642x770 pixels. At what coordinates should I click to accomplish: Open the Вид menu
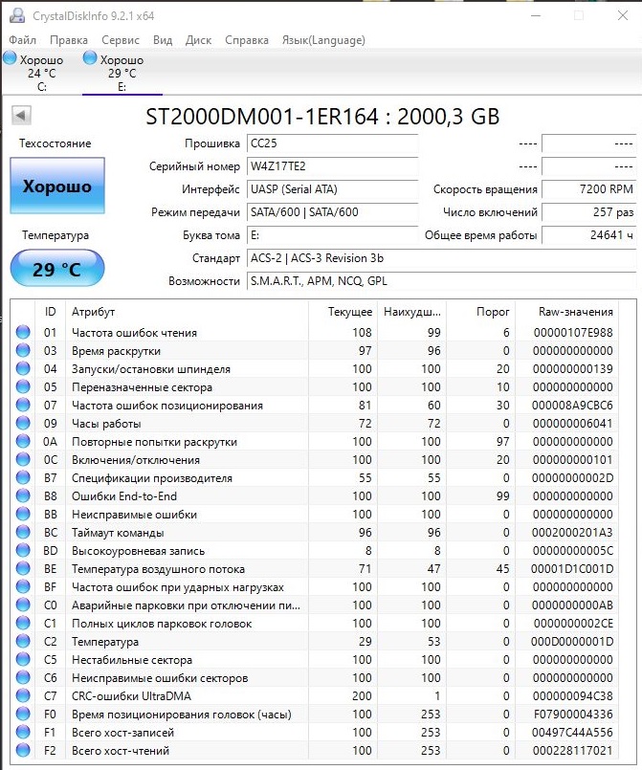click(x=163, y=40)
